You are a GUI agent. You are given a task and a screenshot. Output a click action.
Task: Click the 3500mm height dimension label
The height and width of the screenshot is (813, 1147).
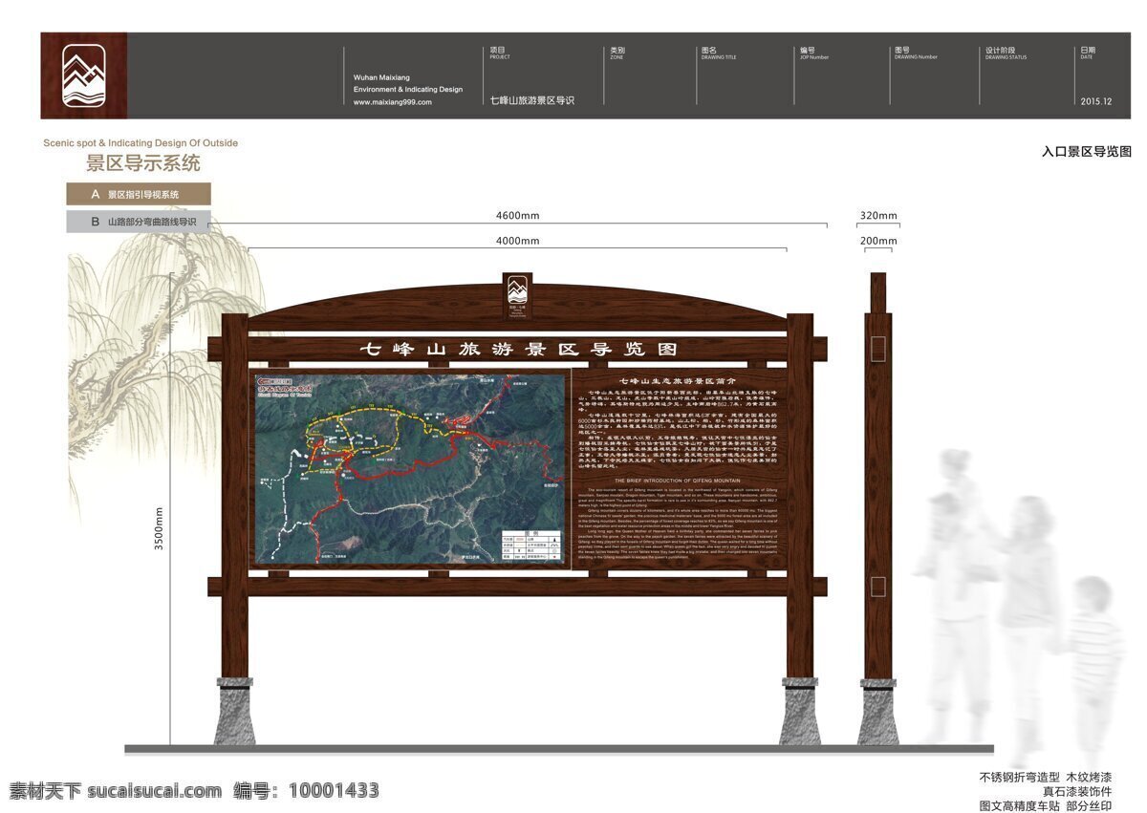[x=160, y=528]
